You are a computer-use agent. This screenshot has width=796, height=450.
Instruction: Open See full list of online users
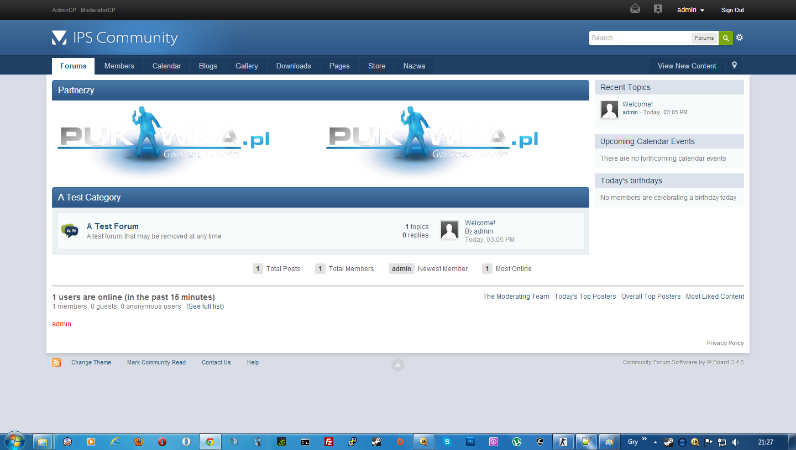tap(205, 306)
